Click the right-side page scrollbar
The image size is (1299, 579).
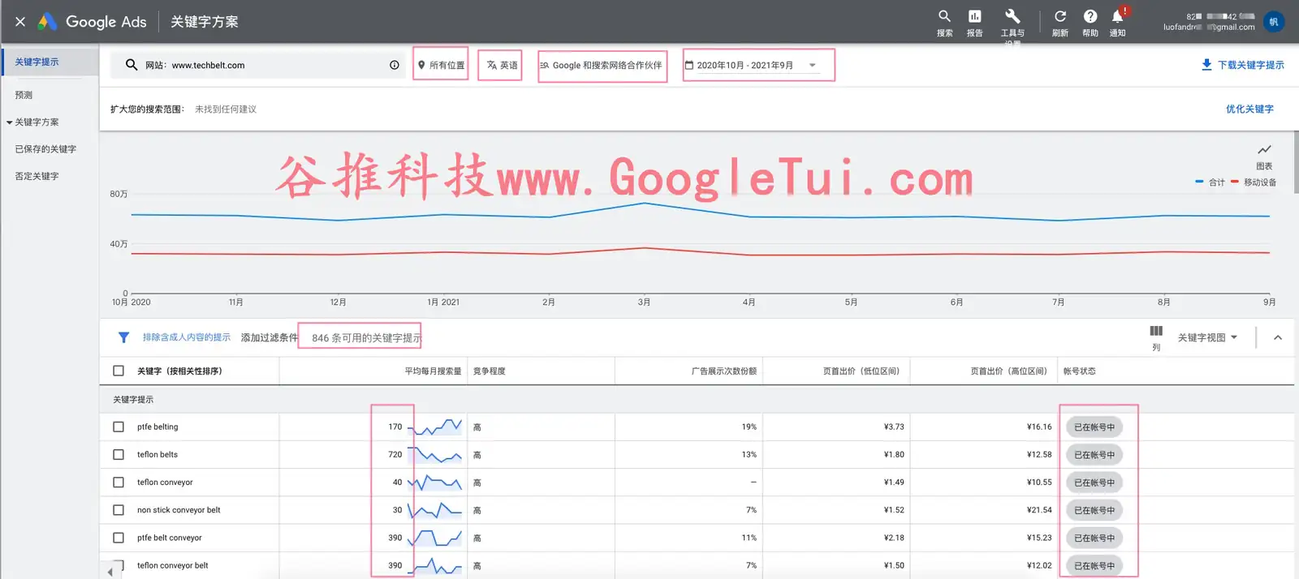[1296, 162]
